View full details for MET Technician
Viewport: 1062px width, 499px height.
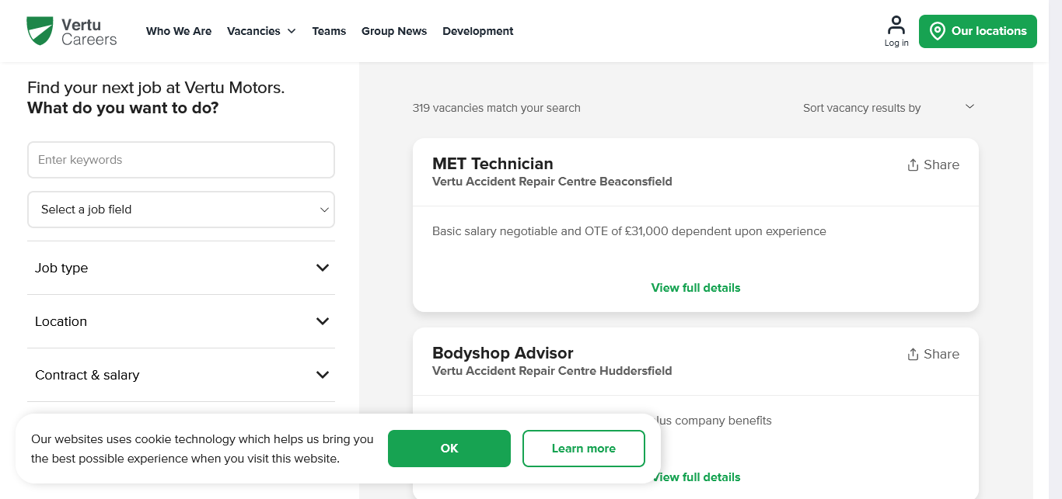point(695,288)
